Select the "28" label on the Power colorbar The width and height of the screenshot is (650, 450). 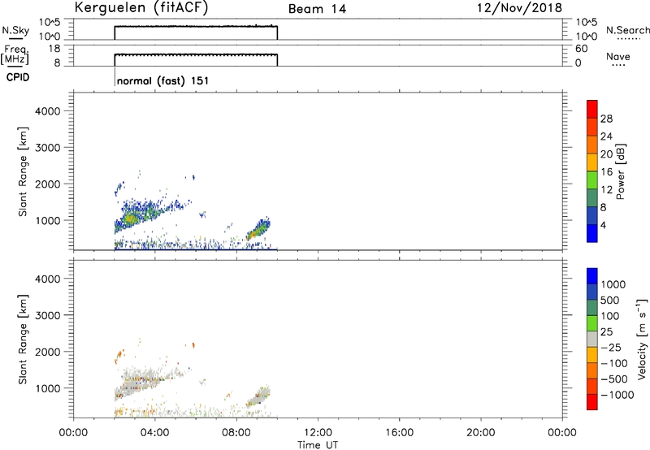[x=606, y=119]
